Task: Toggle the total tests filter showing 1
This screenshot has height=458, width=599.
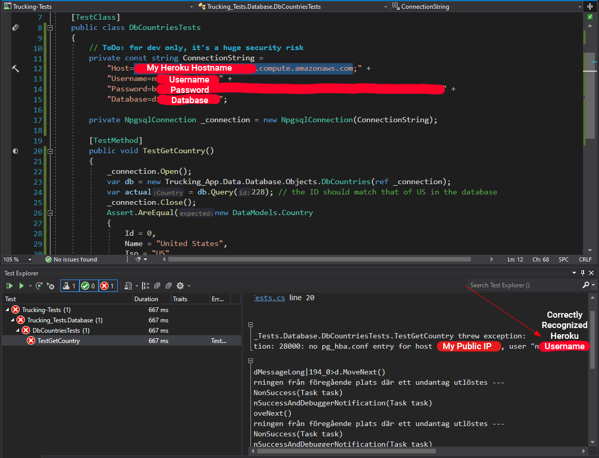Action: (69, 285)
